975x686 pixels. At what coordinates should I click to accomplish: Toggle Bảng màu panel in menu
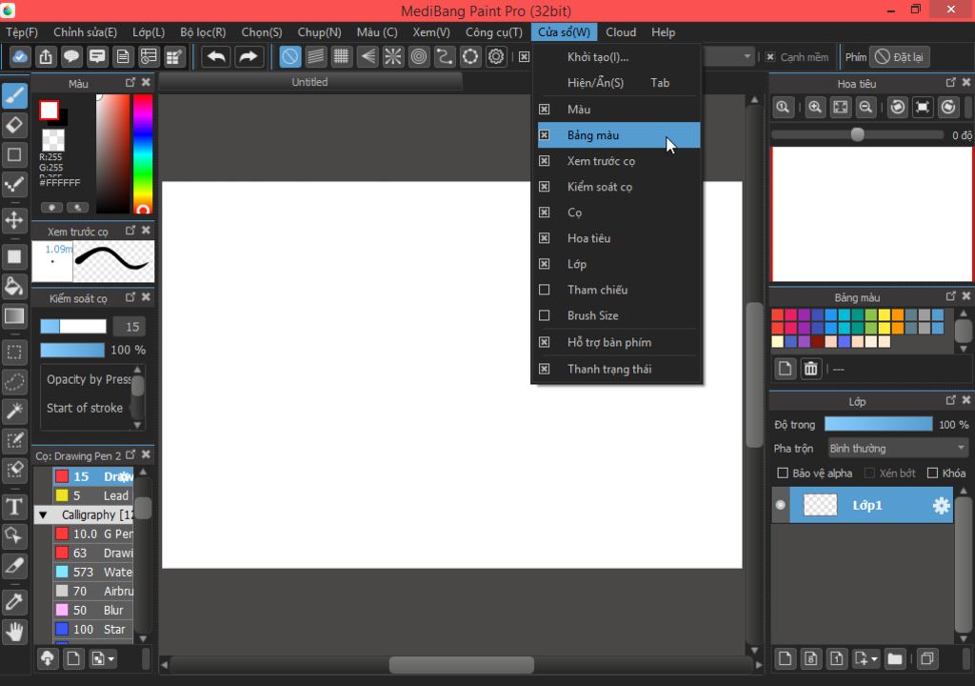(x=619, y=135)
